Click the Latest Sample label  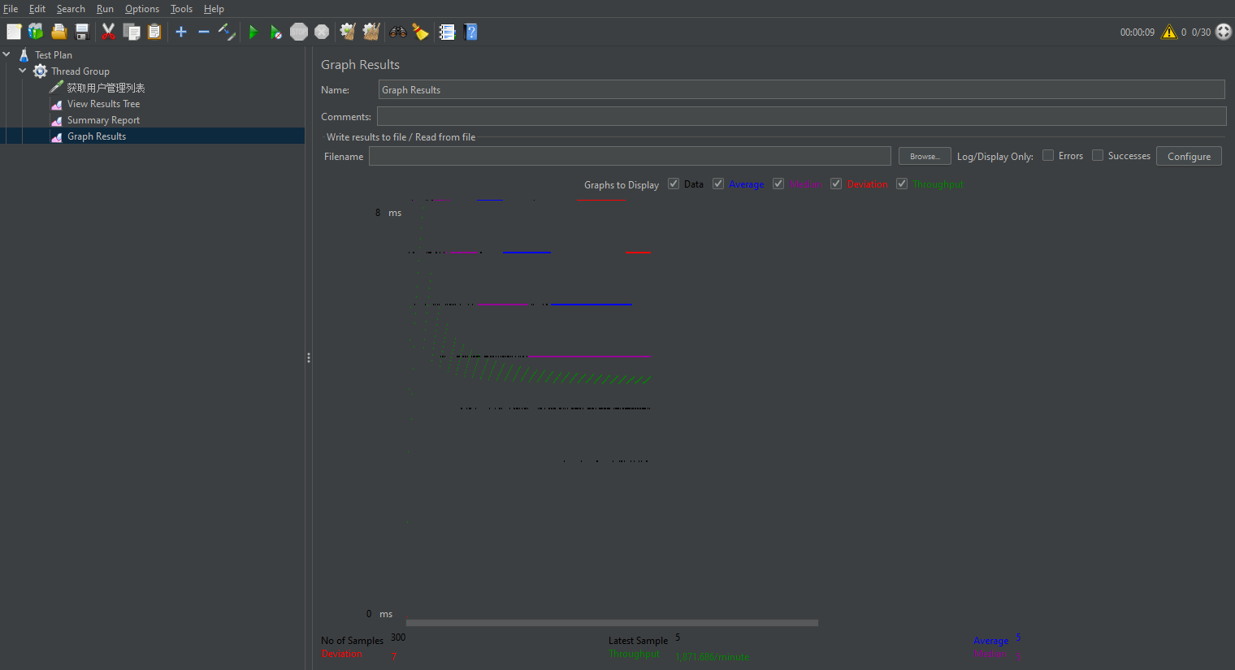(x=638, y=641)
